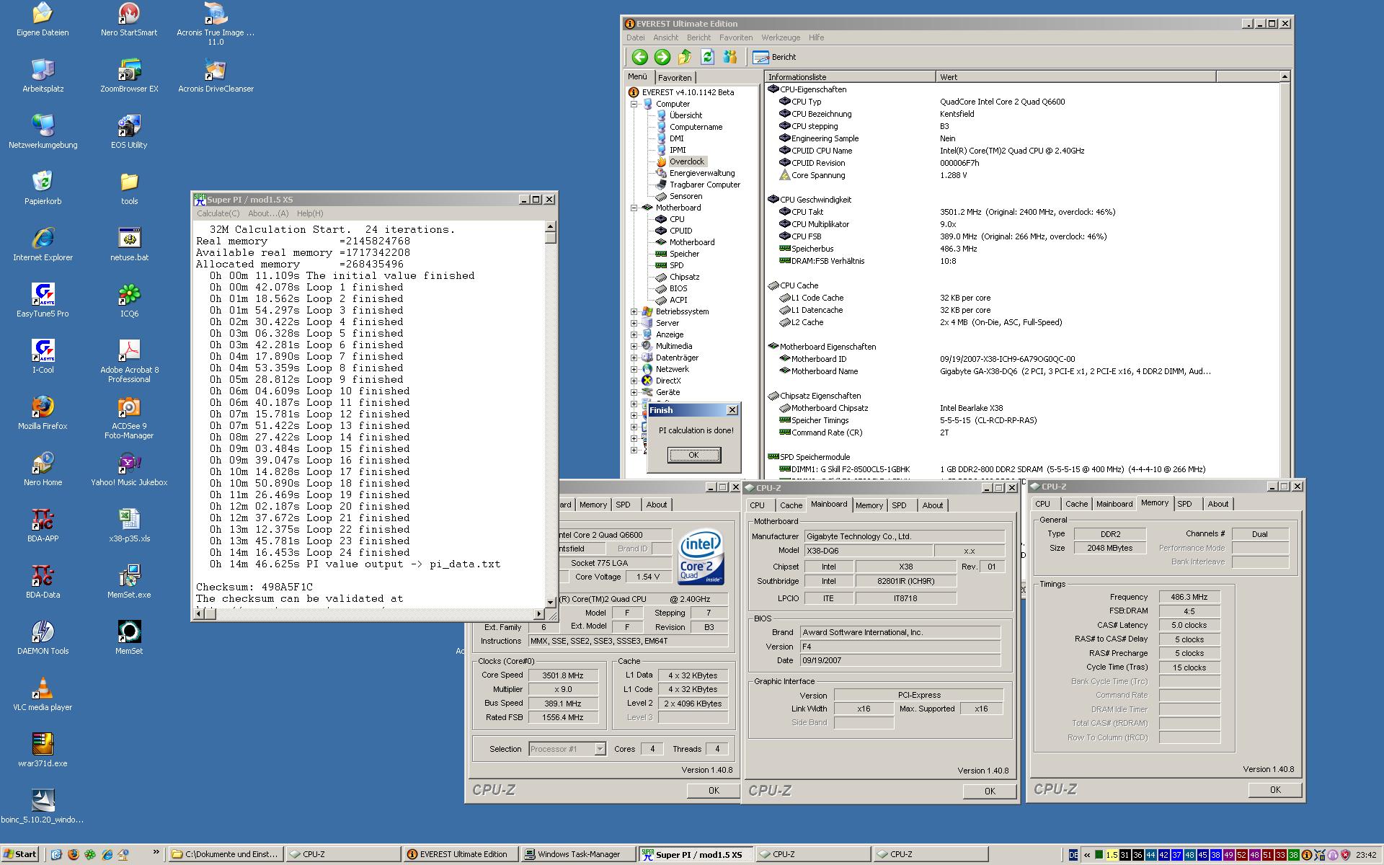Click the Firefox quick launch icon
Viewport: 1384px width, 865px height.
click(x=74, y=854)
